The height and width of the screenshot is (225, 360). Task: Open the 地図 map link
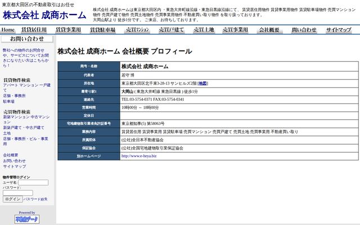click(202, 83)
